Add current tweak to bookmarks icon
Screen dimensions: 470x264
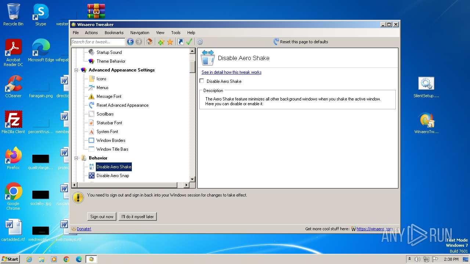[161, 42]
